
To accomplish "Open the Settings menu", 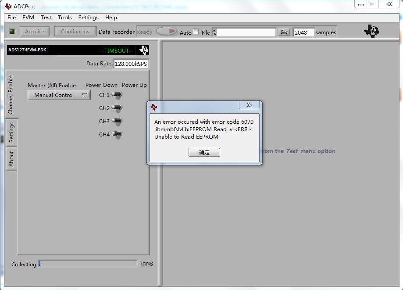I will click(89, 18).
